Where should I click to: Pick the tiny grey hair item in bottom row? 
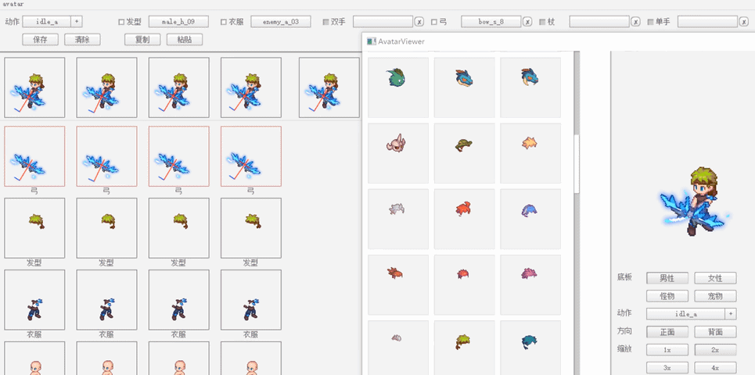398,348
